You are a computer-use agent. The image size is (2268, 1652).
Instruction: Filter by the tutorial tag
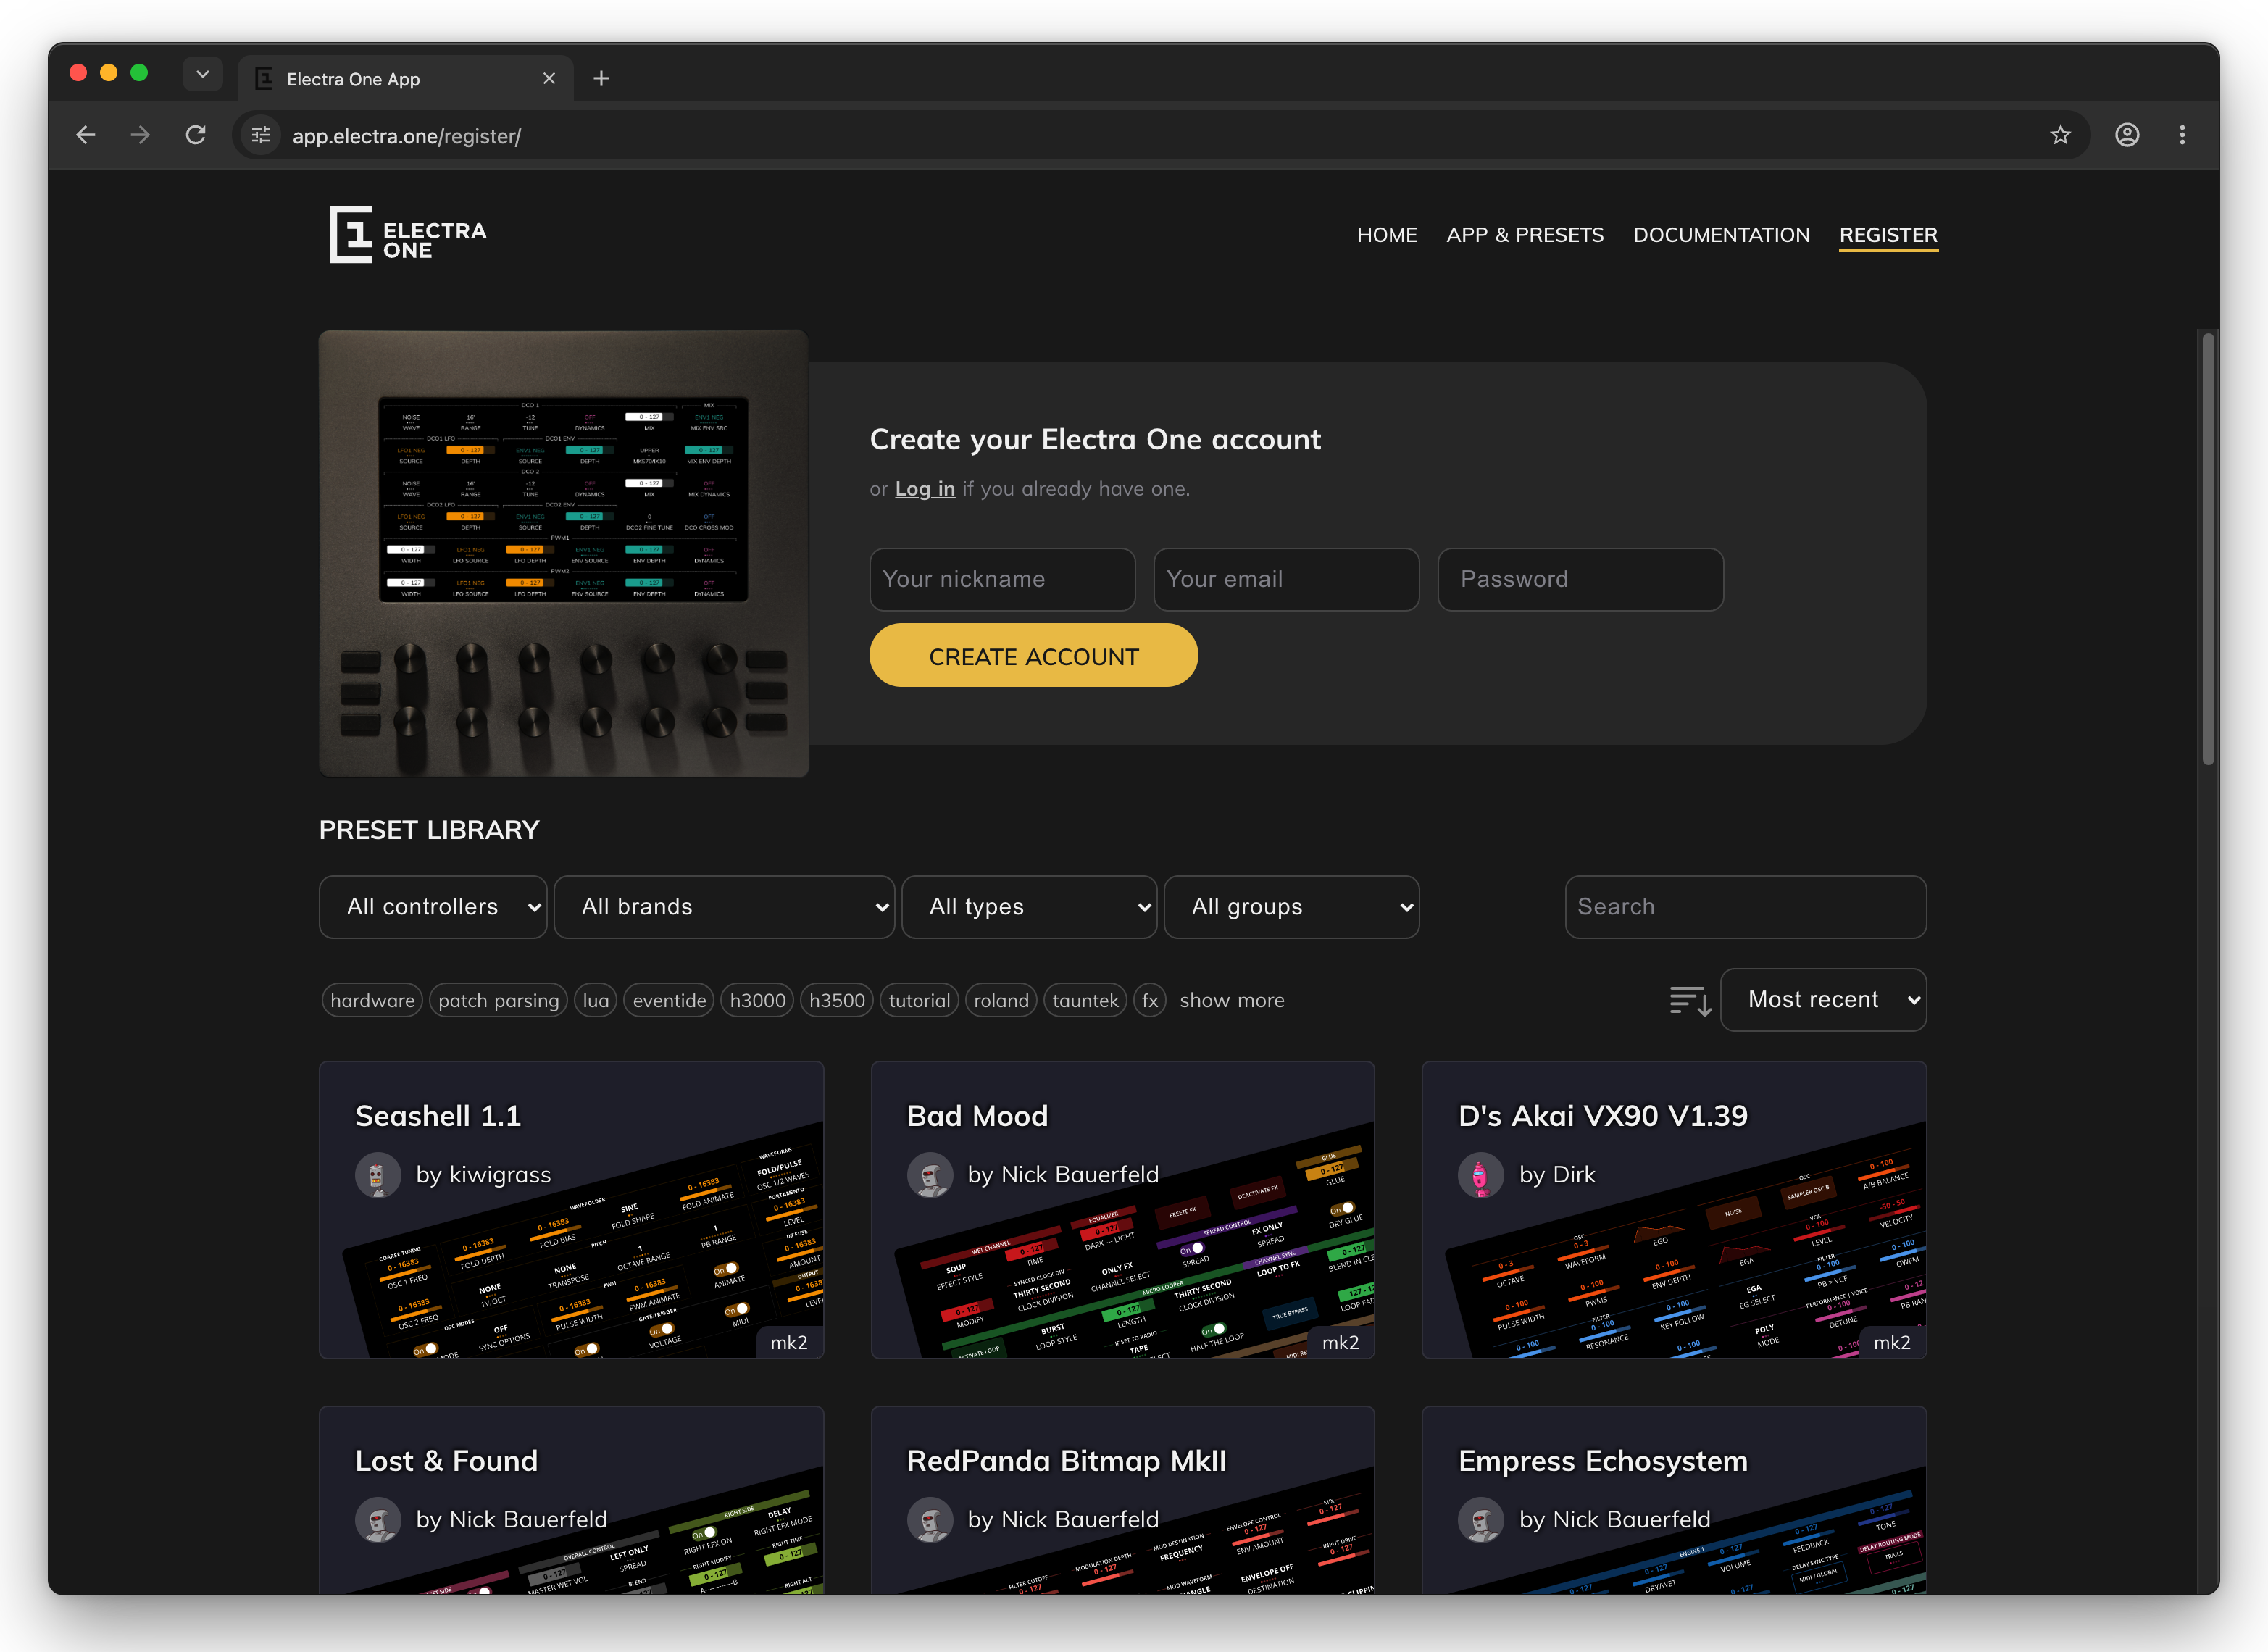[x=919, y=1000]
